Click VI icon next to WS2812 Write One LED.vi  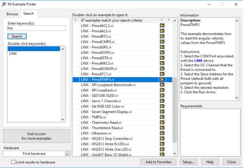point(162,149)
